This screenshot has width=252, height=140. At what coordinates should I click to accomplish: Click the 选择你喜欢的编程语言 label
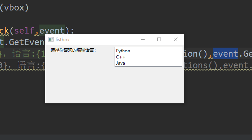click(73, 50)
